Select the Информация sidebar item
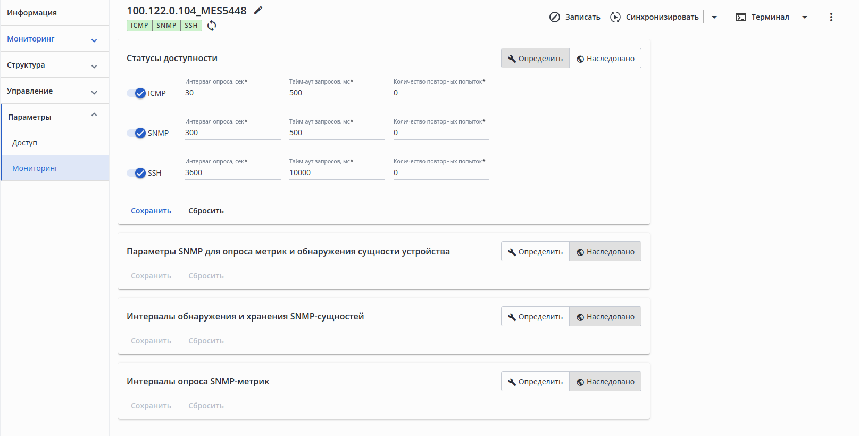 pos(32,13)
